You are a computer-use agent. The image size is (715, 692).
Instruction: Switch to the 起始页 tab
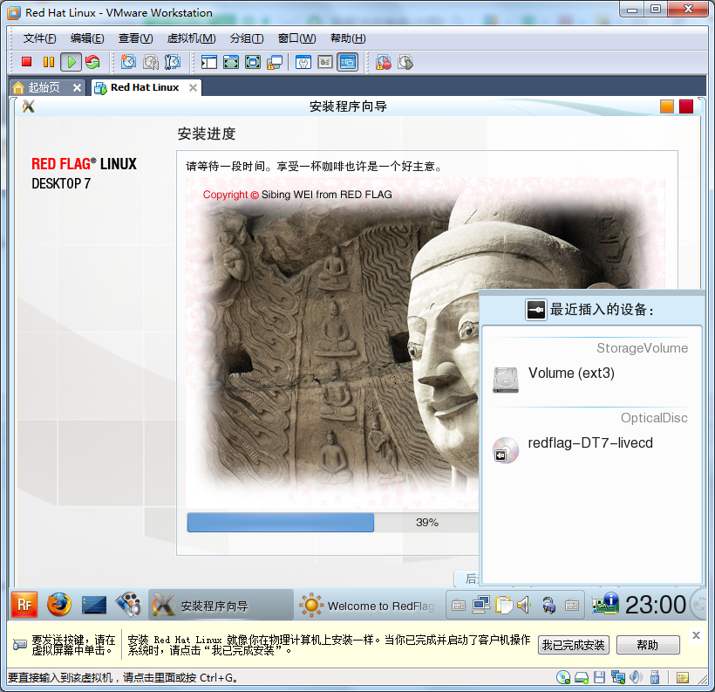click(x=44, y=87)
